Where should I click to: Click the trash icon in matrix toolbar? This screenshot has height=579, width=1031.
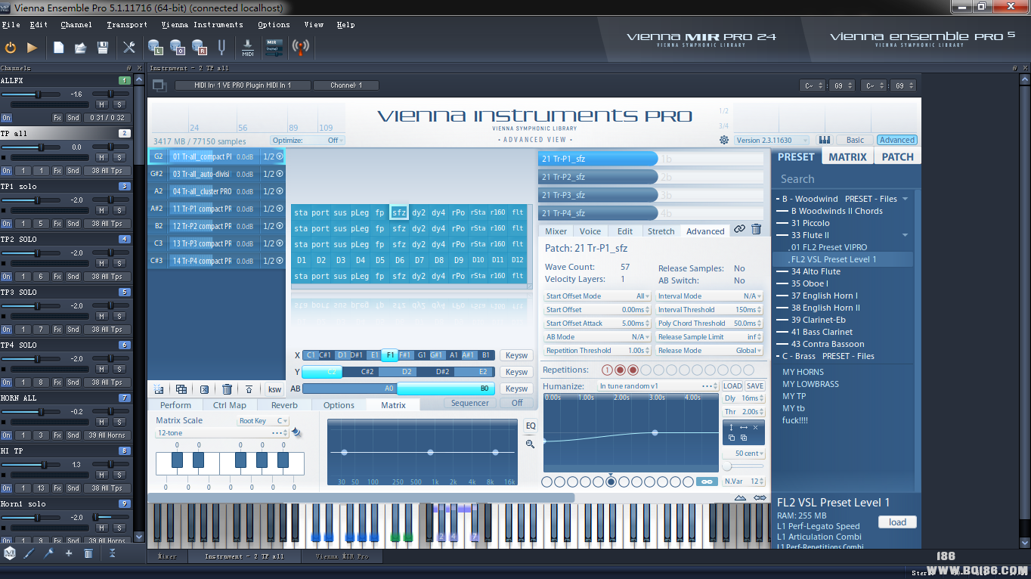pos(227,389)
